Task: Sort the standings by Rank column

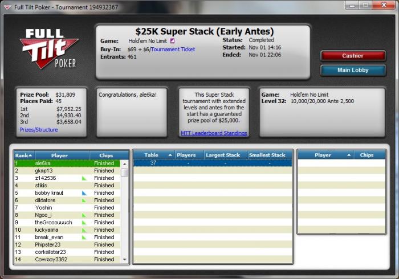Action: [x=24, y=155]
